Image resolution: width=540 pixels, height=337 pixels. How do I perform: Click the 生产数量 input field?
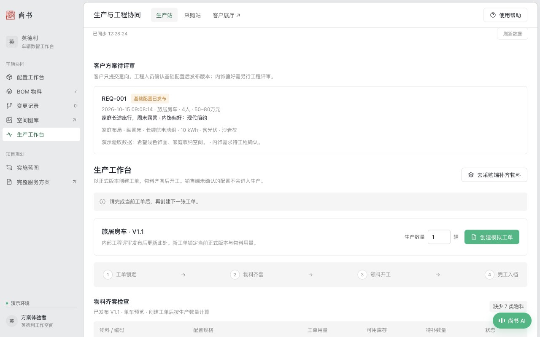[439, 237]
